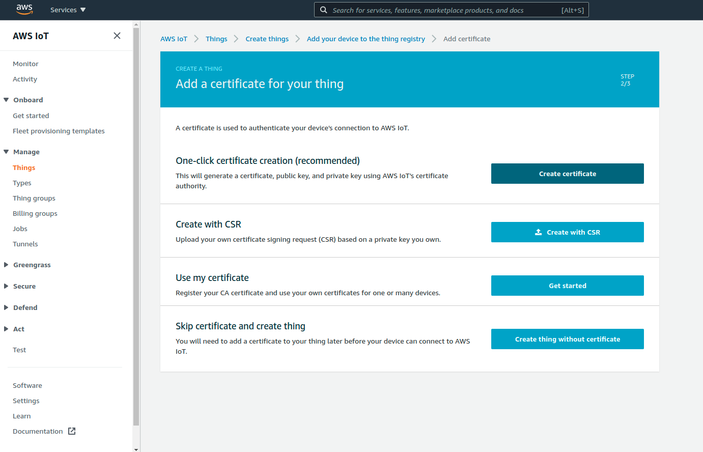This screenshot has height=452, width=703.
Task: Go to AWS IoT breadcrumb
Action: tap(174, 39)
